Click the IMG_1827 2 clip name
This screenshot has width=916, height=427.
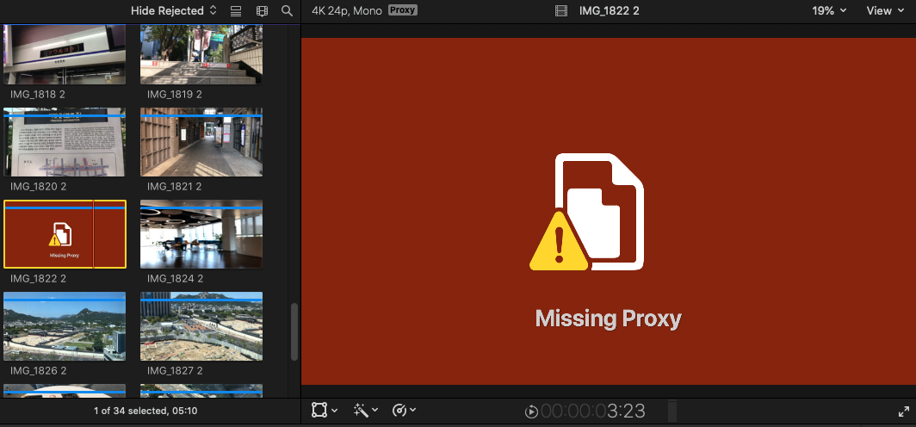point(175,371)
